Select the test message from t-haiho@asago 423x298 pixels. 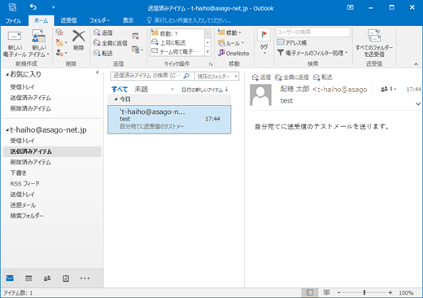pyautogui.click(x=169, y=120)
